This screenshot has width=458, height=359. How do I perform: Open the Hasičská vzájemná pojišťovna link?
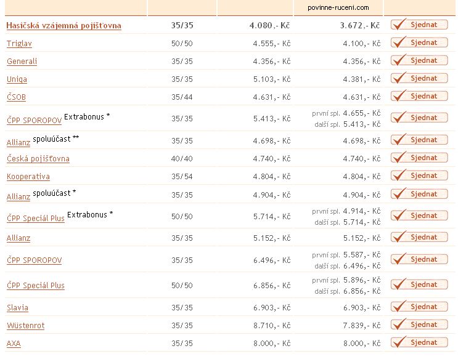point(63,26)
